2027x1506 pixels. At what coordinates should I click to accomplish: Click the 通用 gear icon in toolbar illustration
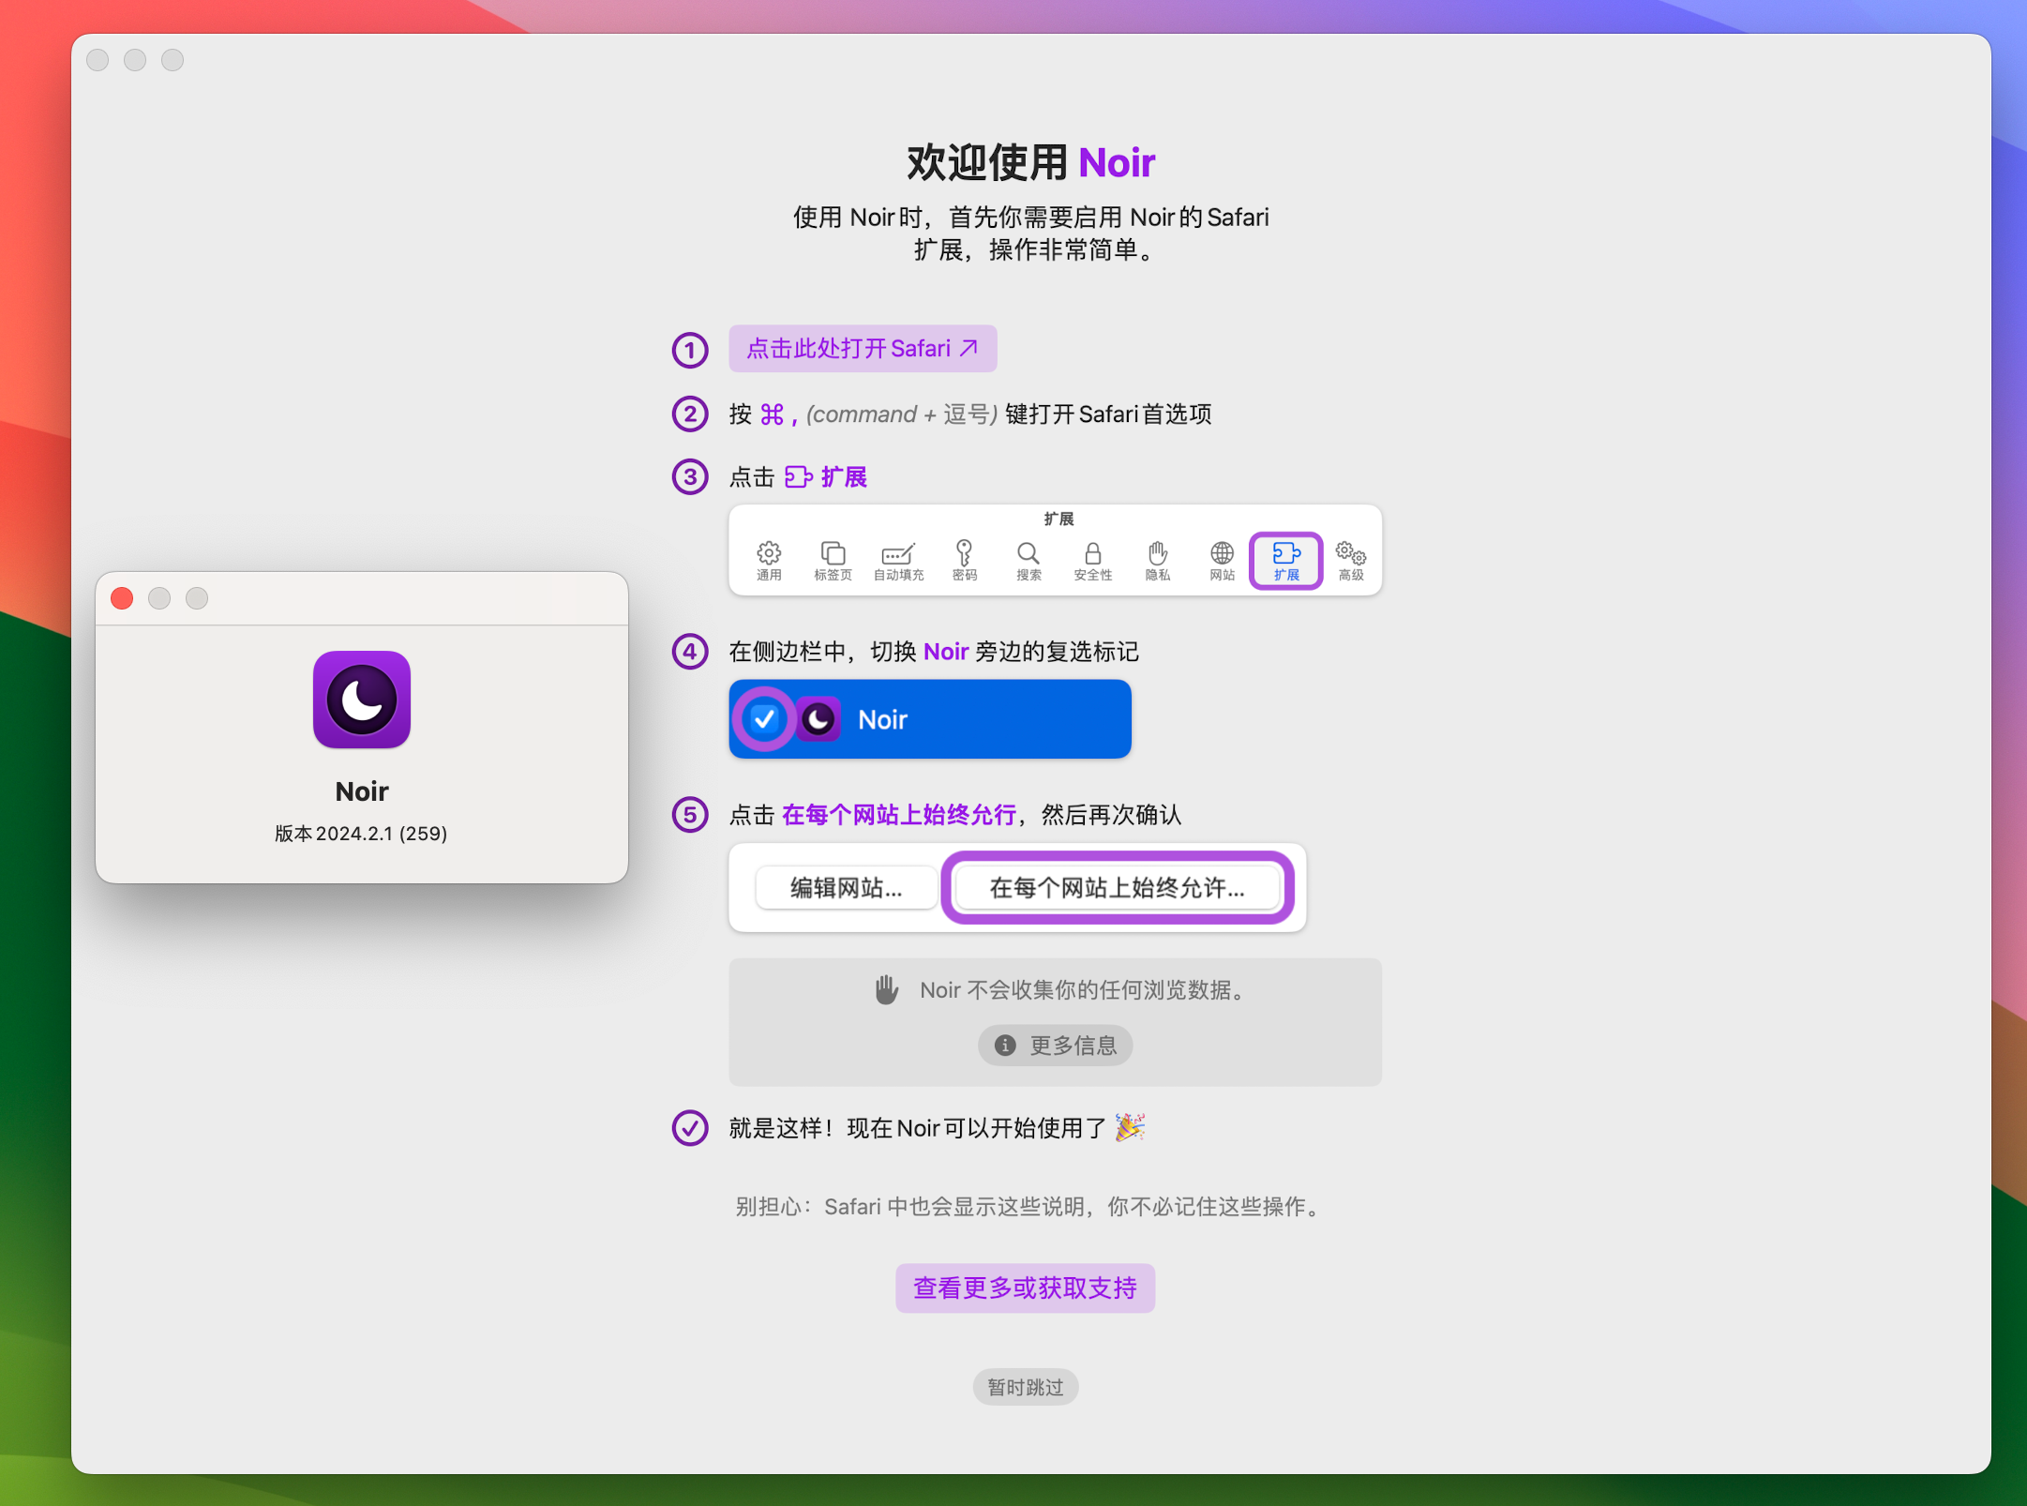(x=769, y=552)
